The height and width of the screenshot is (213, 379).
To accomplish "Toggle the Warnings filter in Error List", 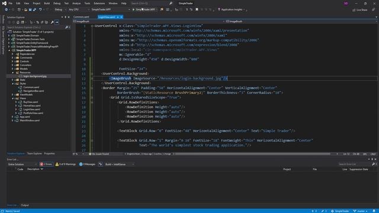I will pos(66,164).
